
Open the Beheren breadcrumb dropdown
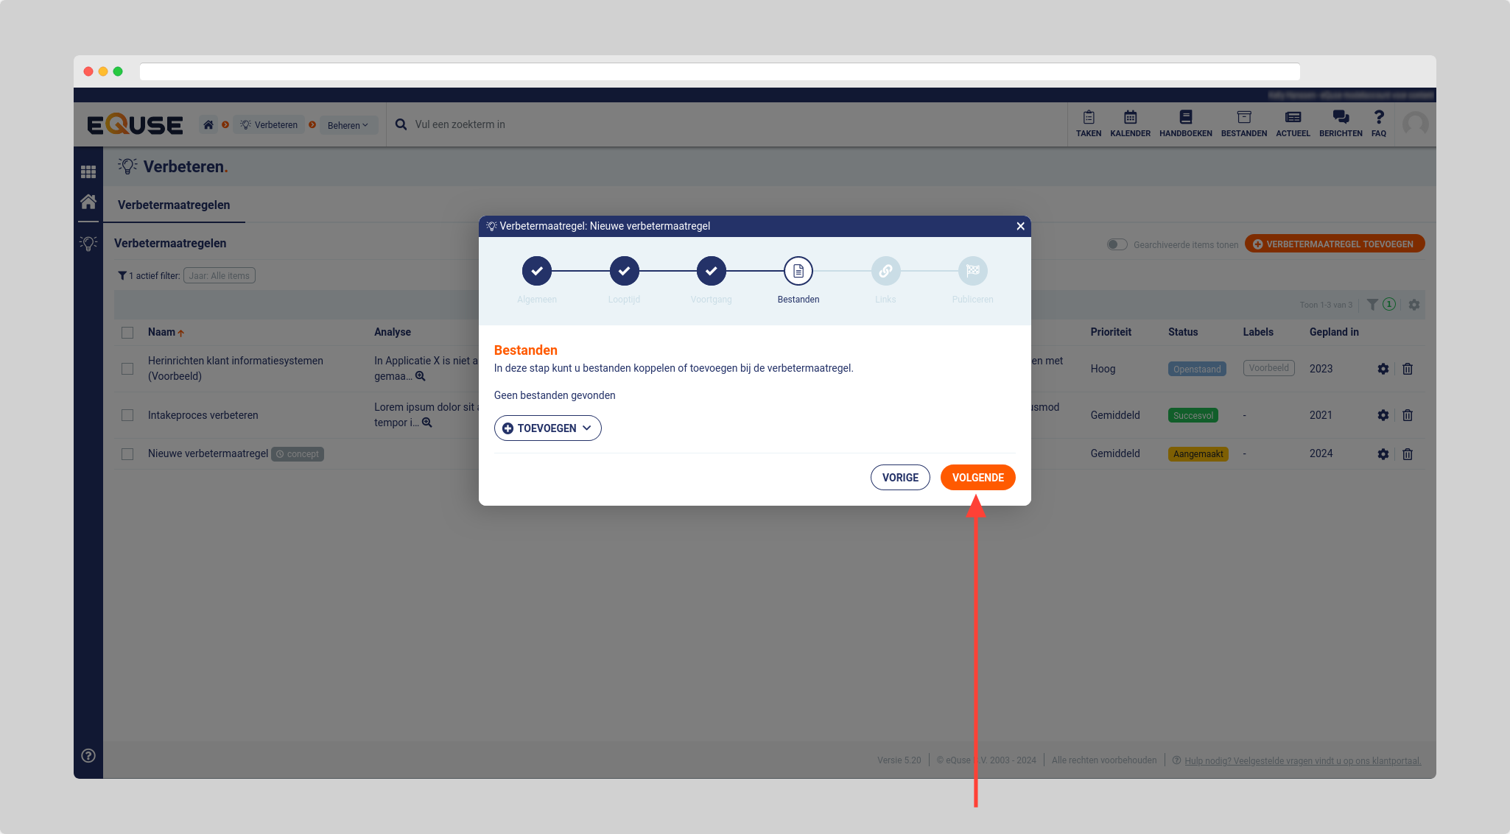[348, 125]
